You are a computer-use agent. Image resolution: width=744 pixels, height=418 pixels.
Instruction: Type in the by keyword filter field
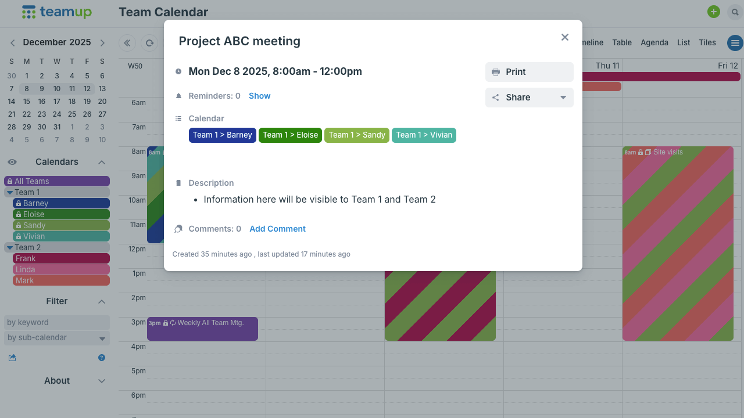tap(57, 322)
